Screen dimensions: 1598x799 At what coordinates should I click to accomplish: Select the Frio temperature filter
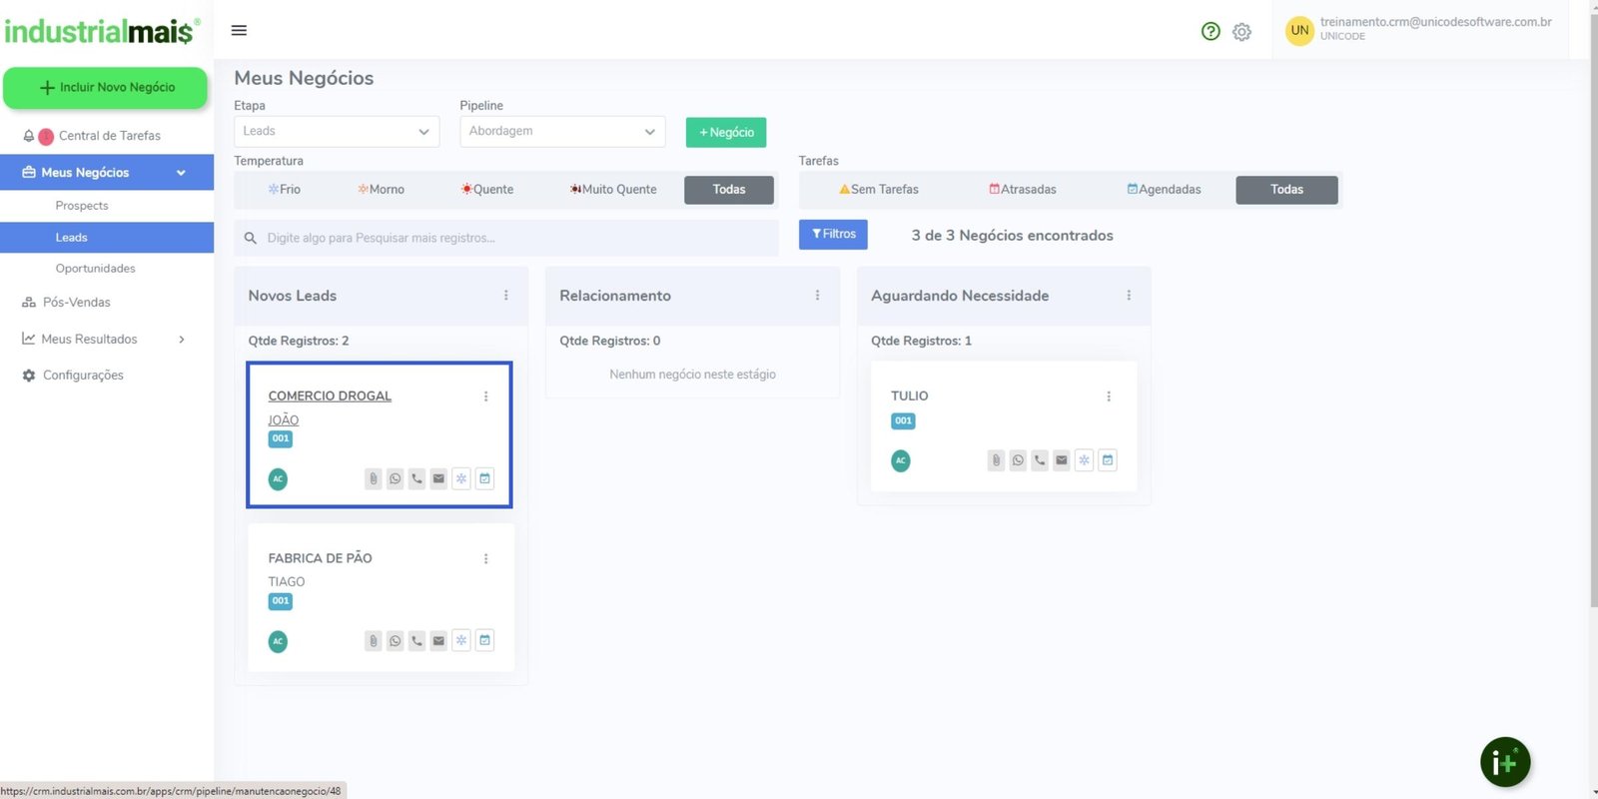coord(284,190)
